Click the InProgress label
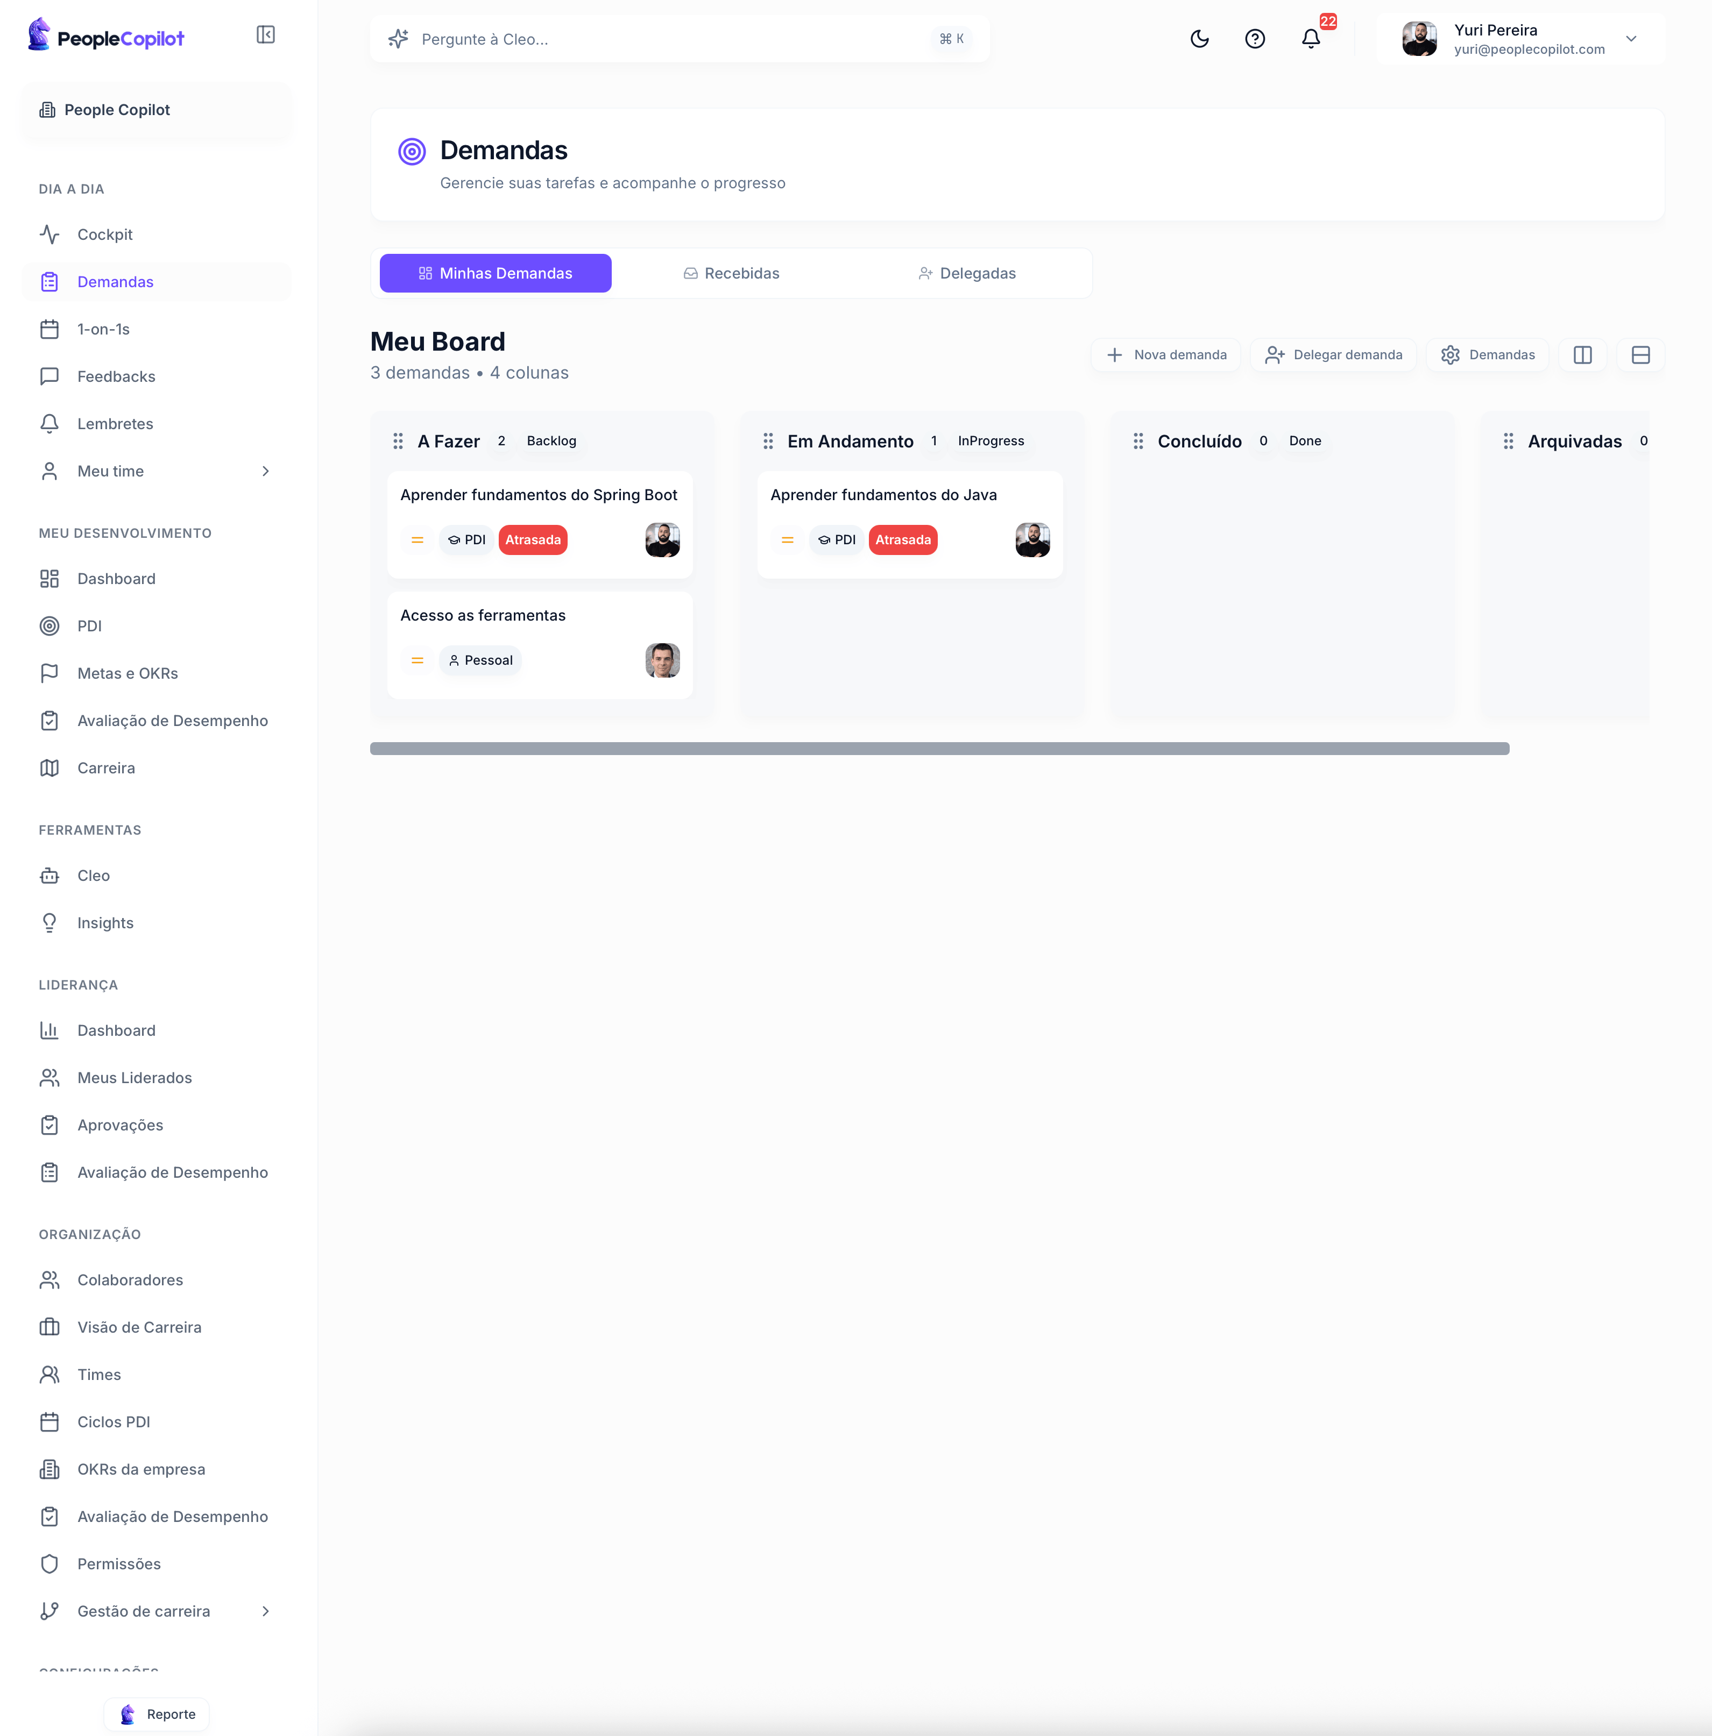This screenshot has width=1712, height=1736. pos(991,441)
